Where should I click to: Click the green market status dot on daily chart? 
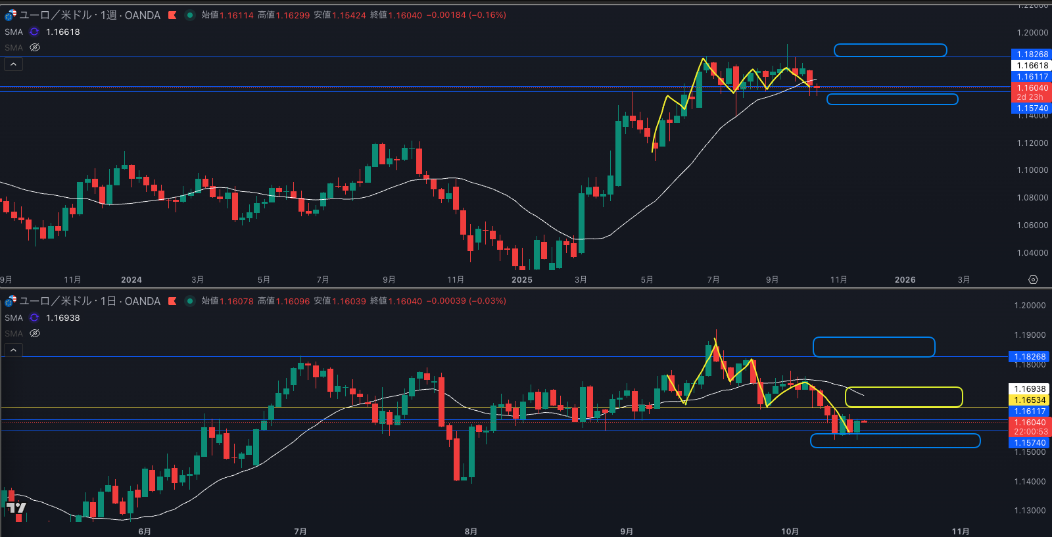(x=190, y=301)
